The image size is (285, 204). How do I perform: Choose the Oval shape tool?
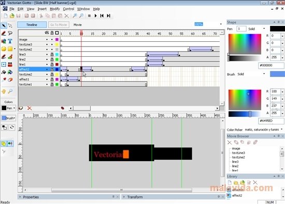click(x=4, y=49)
